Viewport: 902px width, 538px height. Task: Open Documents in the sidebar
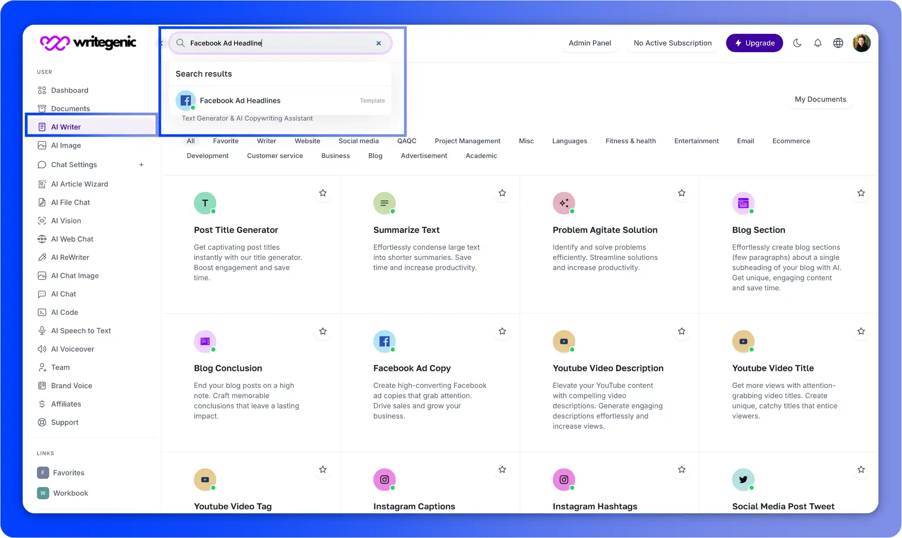coord(71,108)
